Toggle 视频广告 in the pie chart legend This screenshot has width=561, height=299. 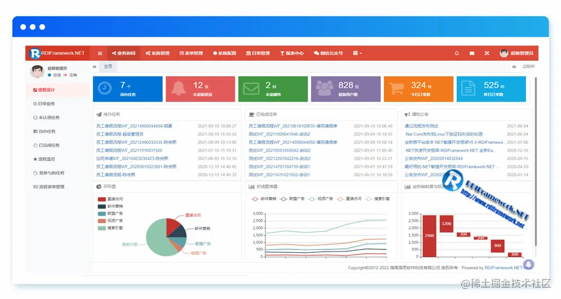point(110,221)
